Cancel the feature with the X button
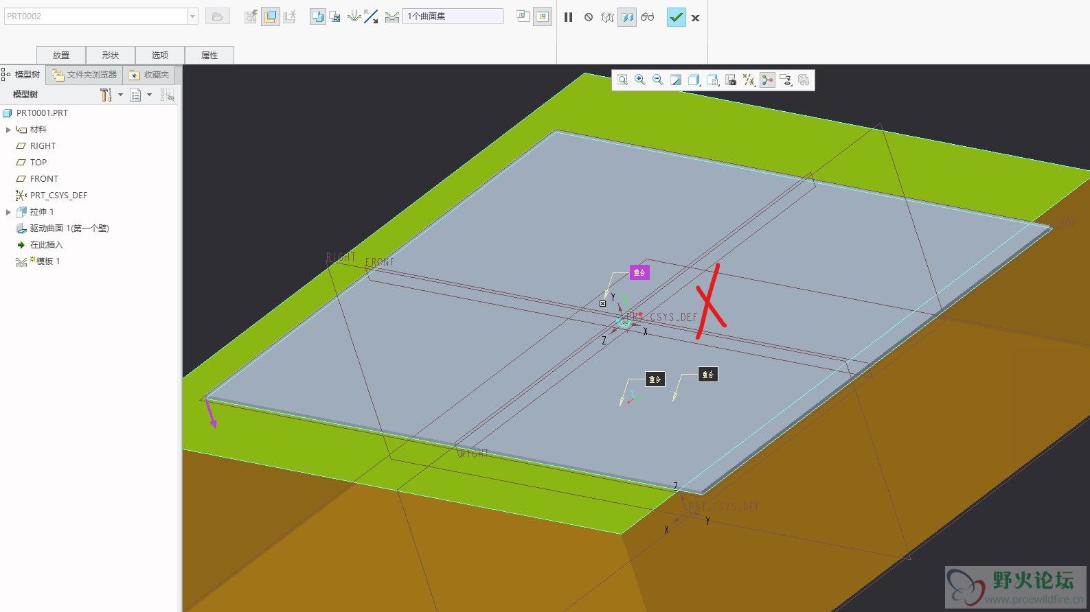1090x612 pixels. coord(696,18)
